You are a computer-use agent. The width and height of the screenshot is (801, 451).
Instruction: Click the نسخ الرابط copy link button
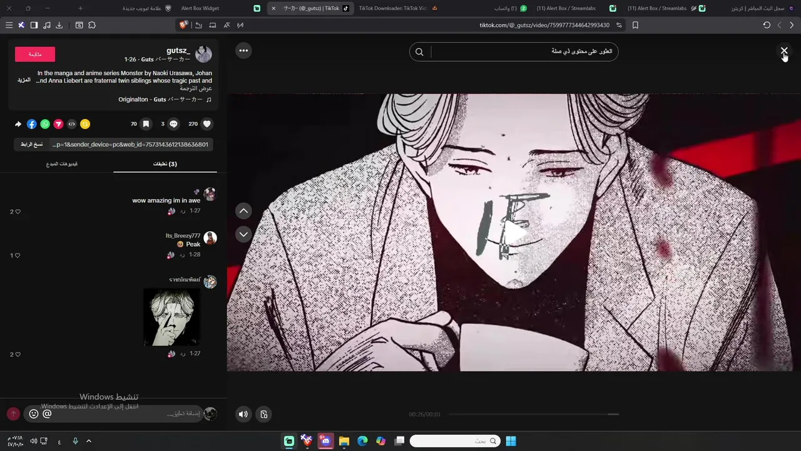[x=32, y=145]
